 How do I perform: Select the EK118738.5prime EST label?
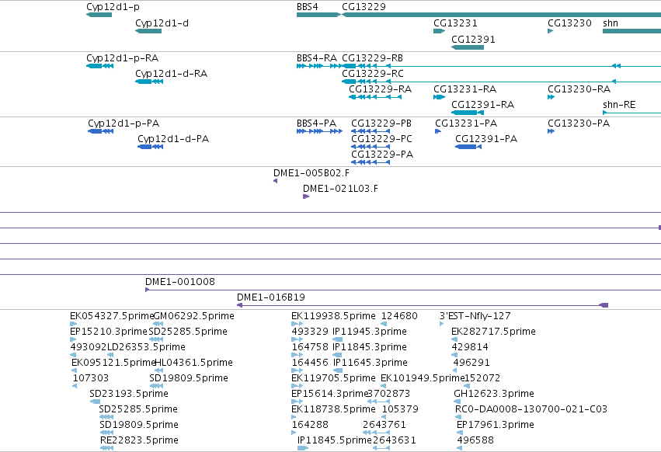pyautogui.click(x=333, y=409)
